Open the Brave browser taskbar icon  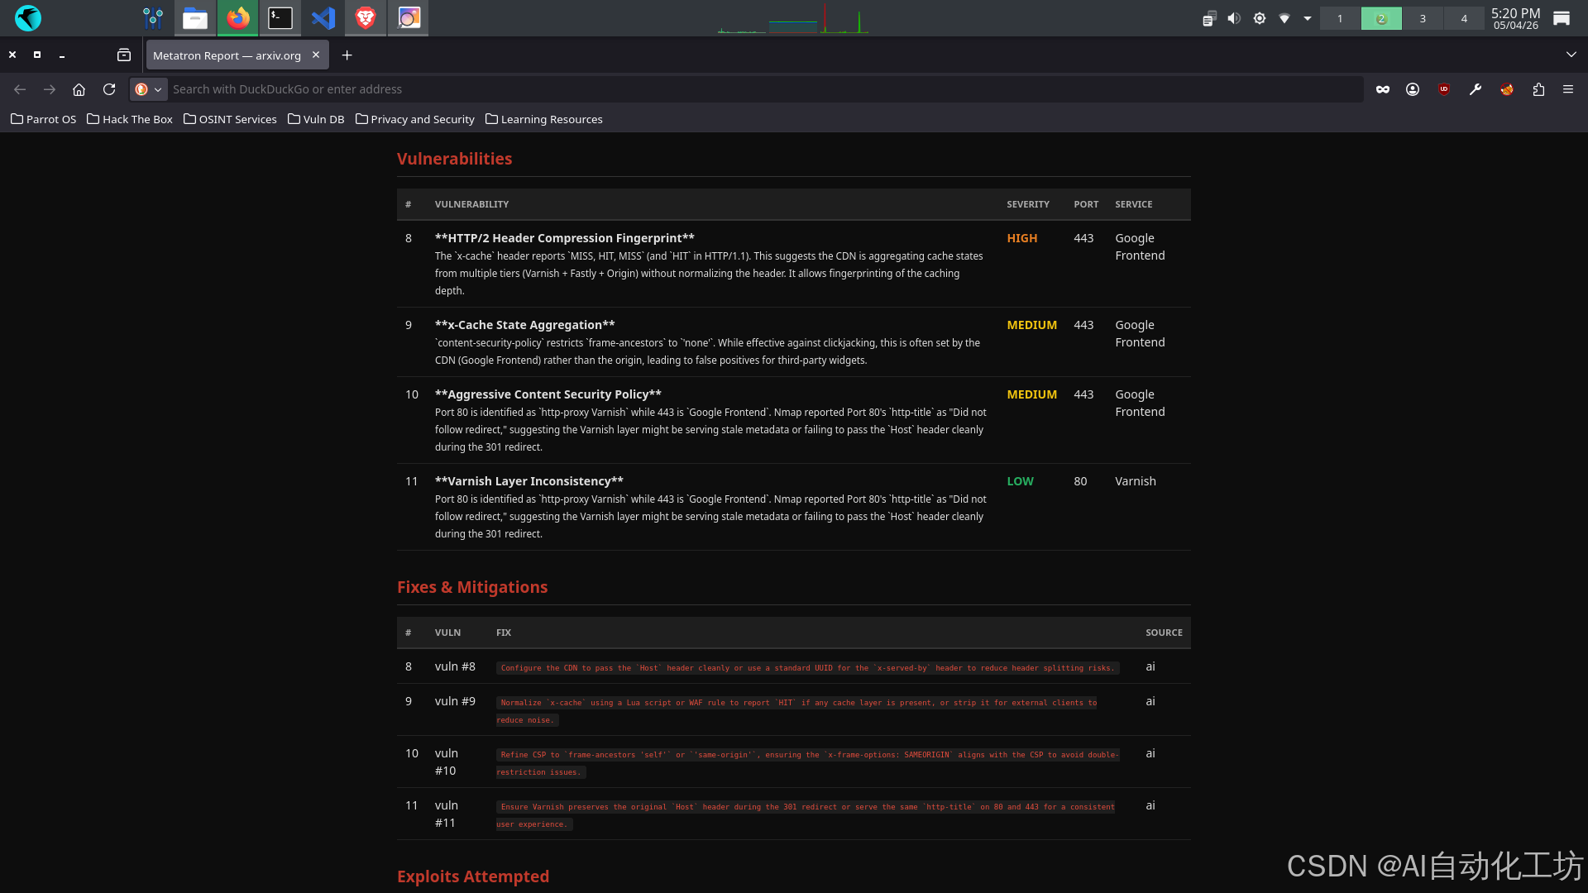coord(366,18)
